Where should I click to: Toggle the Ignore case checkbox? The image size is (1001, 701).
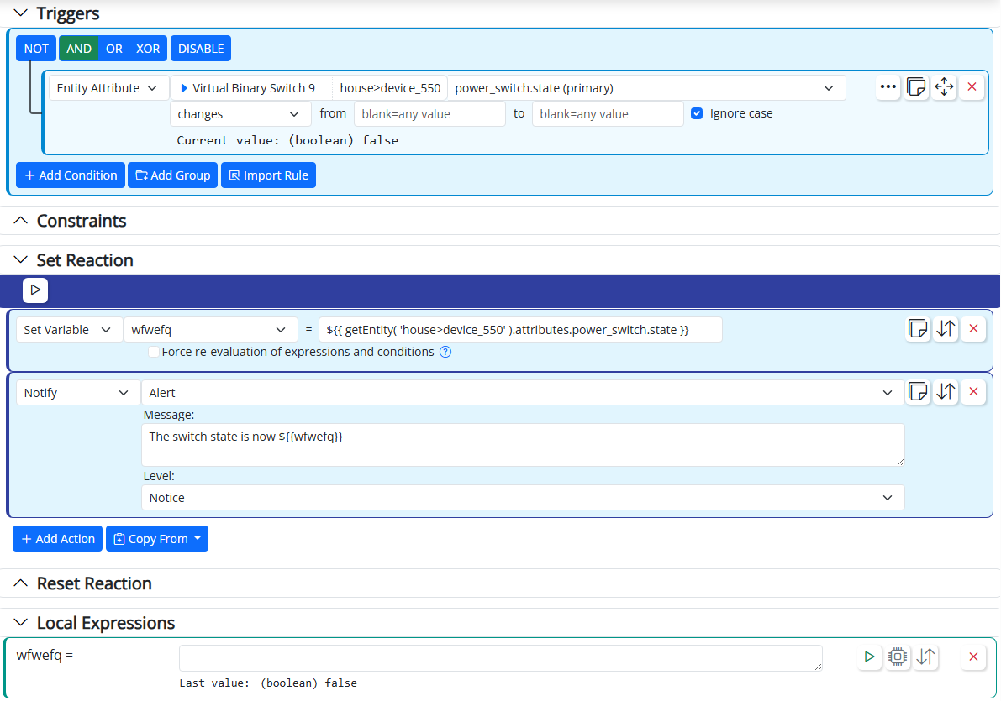coord(697,113)
